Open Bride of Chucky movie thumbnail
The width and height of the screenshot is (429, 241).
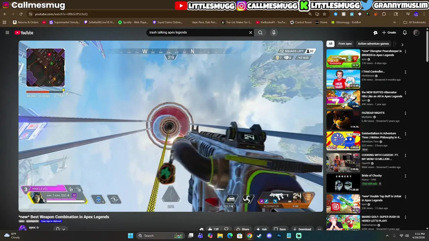click(x=343, y=183)
